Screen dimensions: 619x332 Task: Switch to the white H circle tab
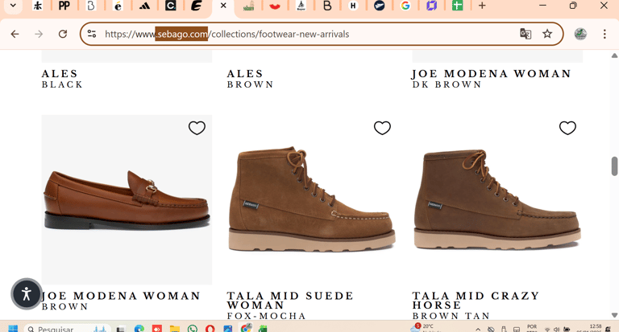click(353, 6)
